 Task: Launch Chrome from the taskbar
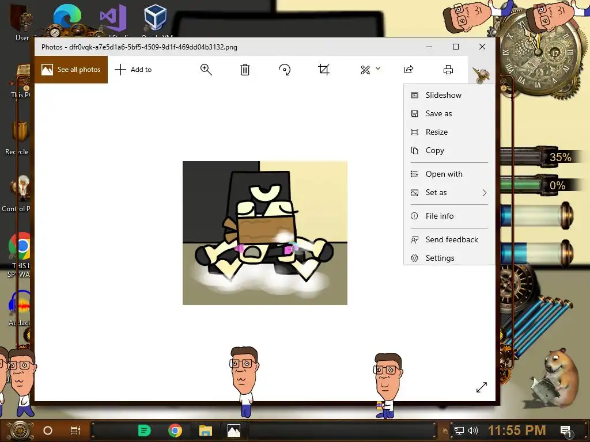pyautogui.click(x=175, y=430)
